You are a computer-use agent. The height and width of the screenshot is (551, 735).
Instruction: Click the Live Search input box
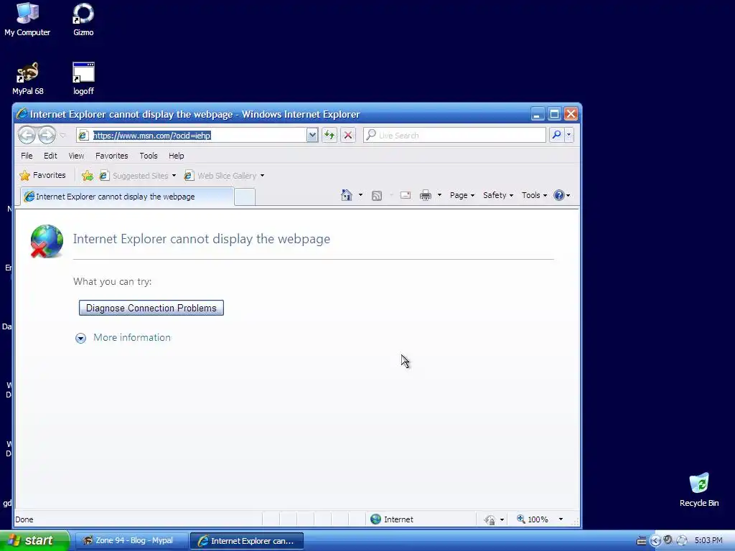coord(454,136)
